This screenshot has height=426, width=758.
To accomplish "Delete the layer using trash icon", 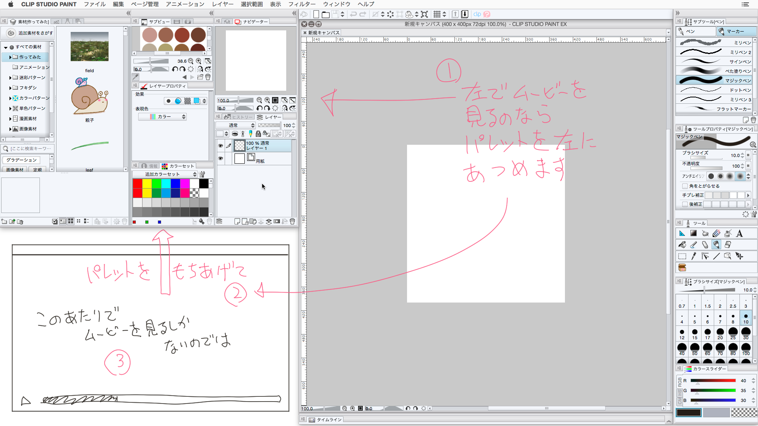I will point(292,221).
